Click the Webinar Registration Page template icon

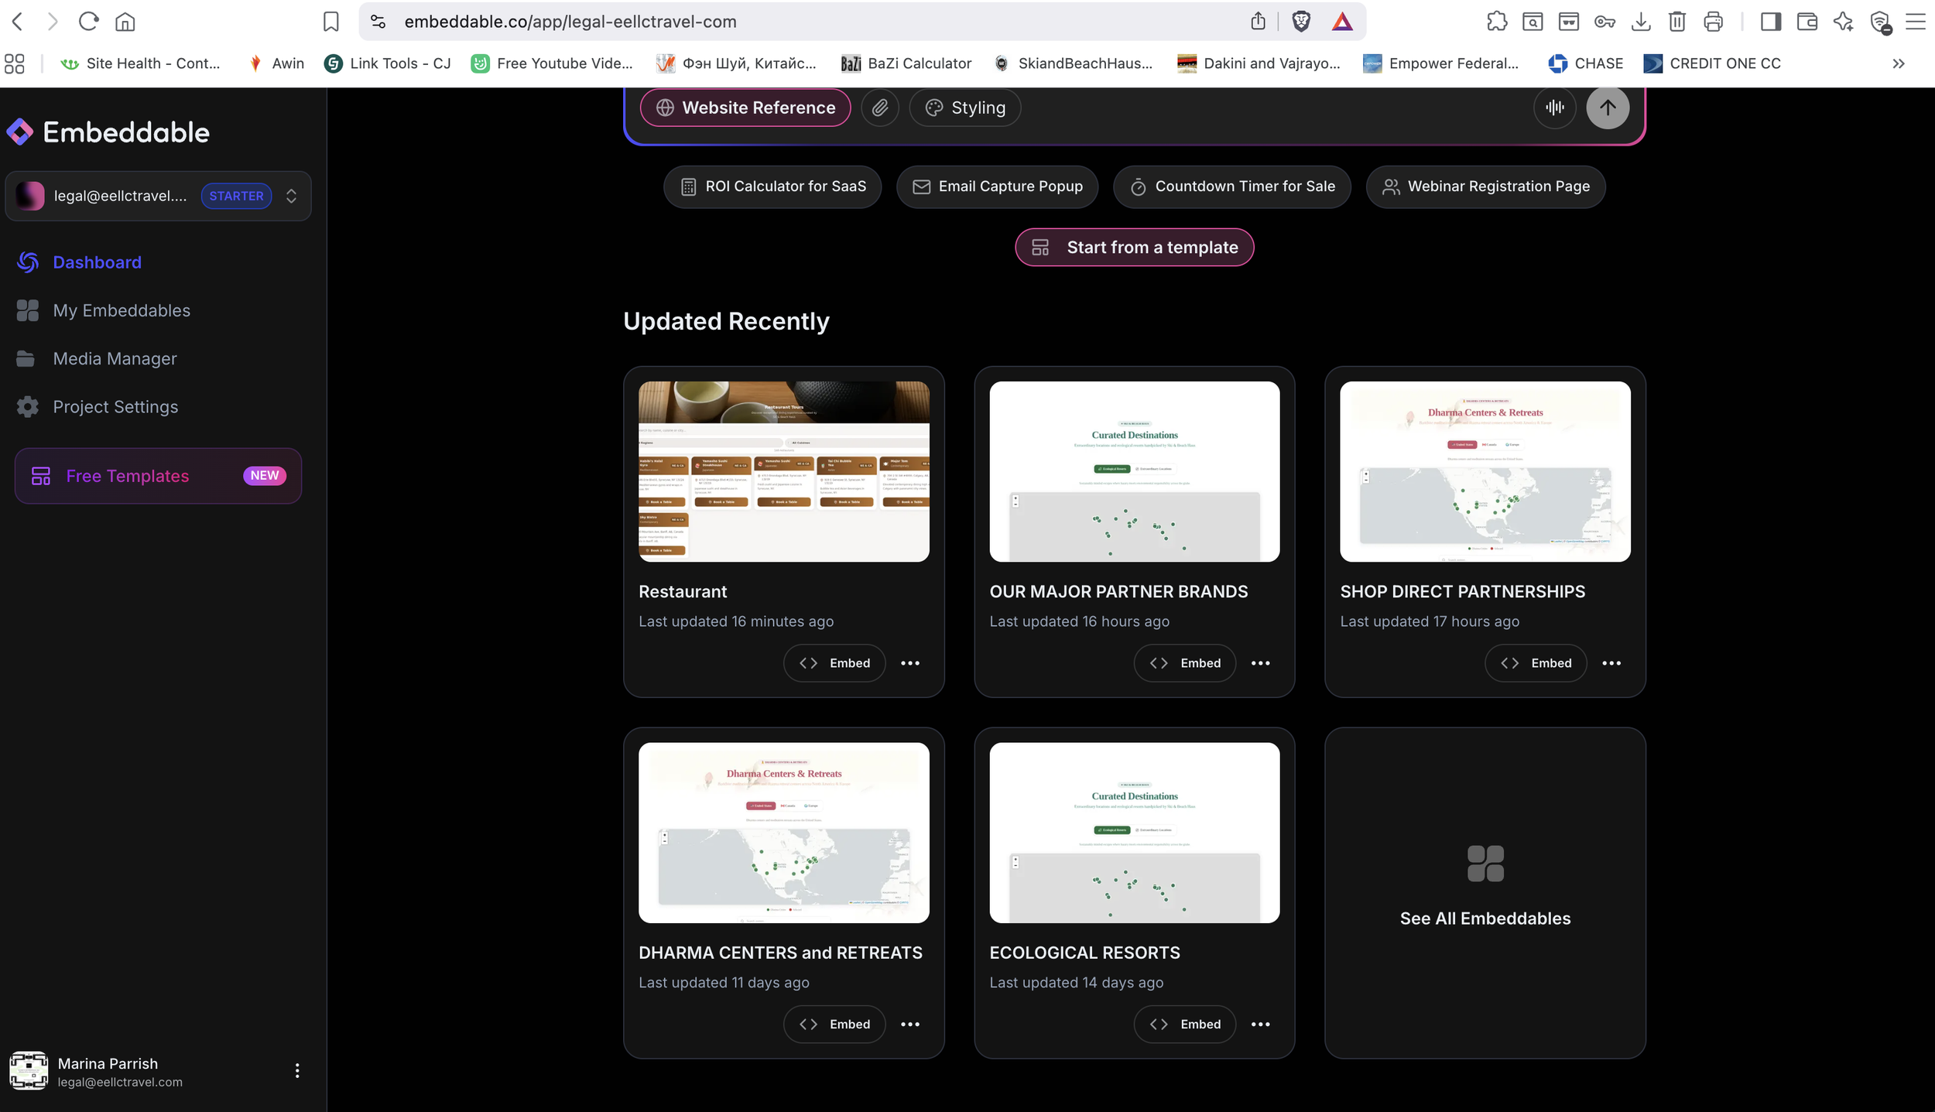pos(1389,186)
